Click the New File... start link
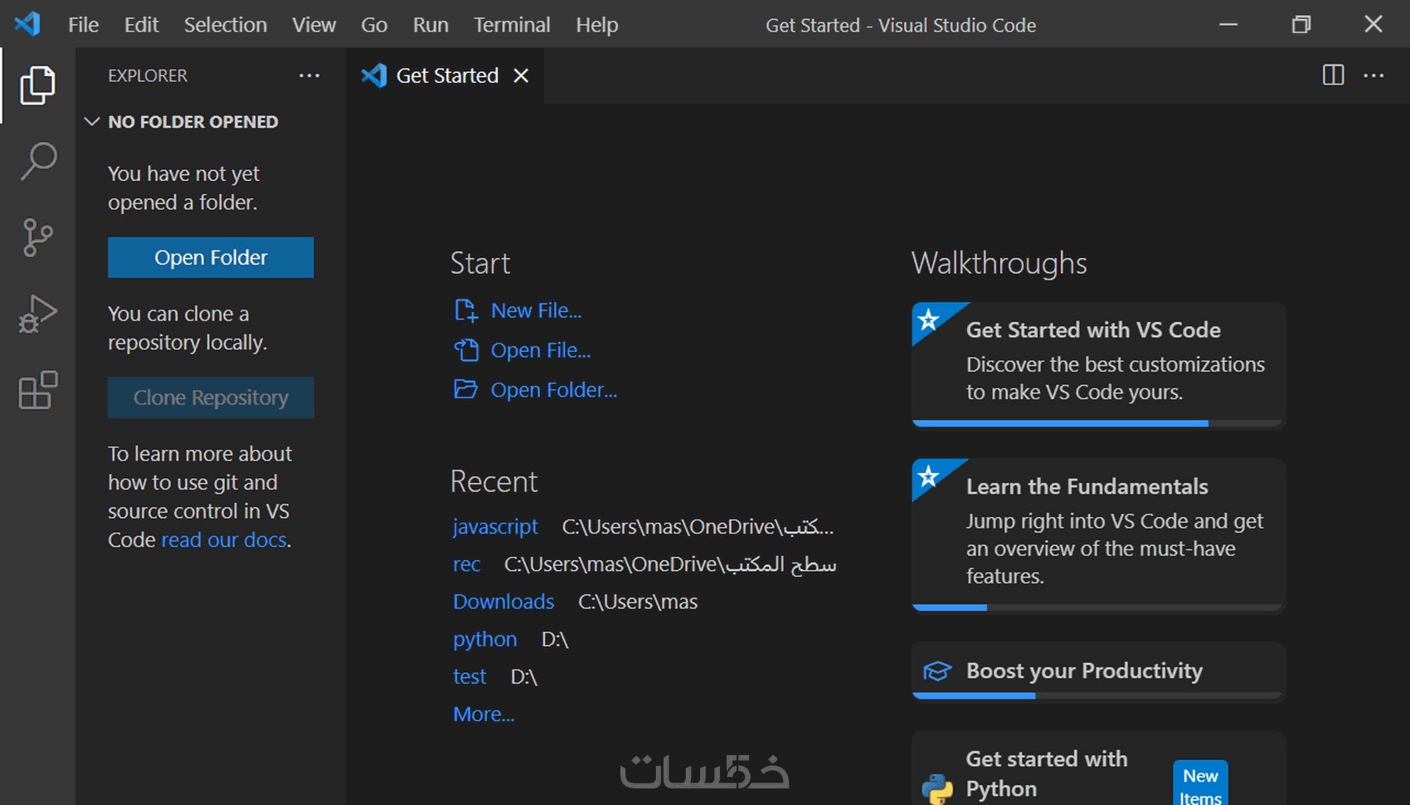 pos(536,310)
